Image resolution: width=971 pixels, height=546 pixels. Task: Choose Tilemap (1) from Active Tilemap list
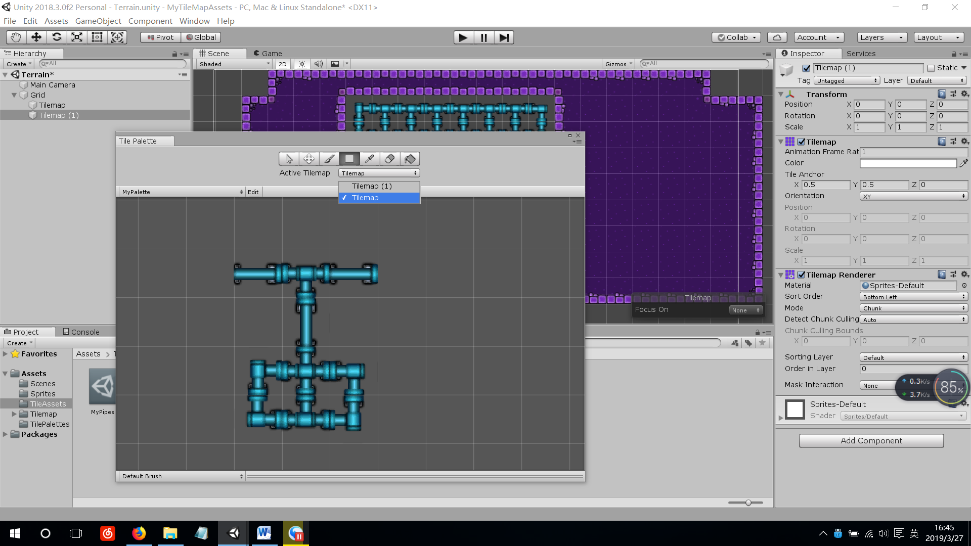[x=372, y=186]
